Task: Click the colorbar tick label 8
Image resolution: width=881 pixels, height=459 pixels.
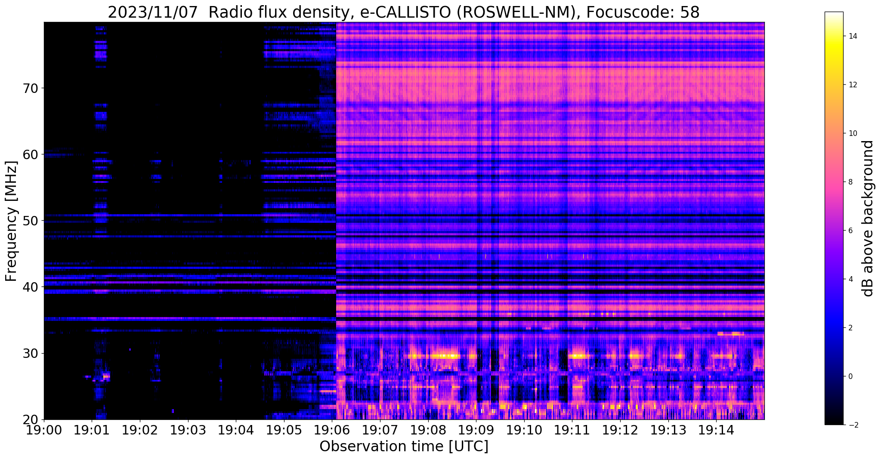Action: (850, 182)
